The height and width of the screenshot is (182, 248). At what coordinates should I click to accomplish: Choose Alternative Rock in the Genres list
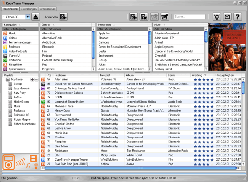[x=52, y=38]
